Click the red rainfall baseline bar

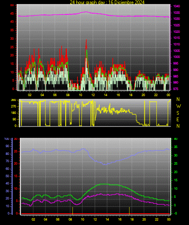(x=95, y=214)
